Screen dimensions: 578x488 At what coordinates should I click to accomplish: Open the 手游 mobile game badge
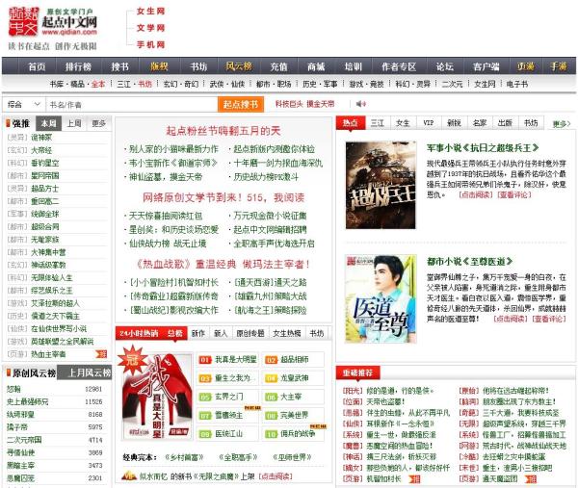(x=558, y=66)
